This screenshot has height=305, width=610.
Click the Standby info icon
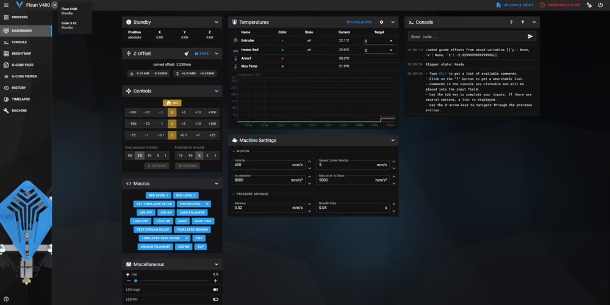pos(128,22)
